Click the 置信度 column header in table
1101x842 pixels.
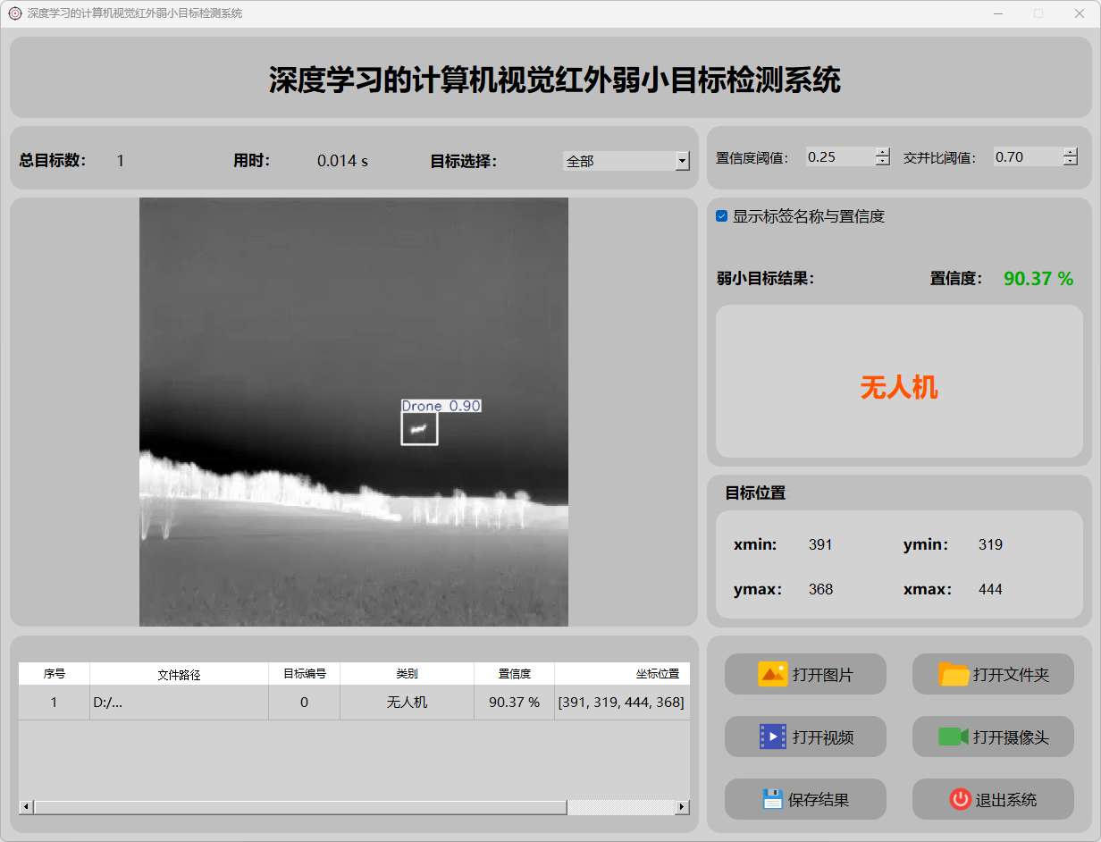coord(514,674)
